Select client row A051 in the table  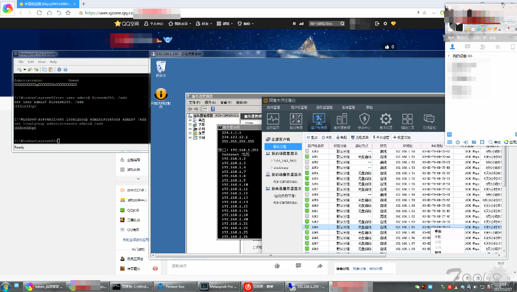coord(403,157)
